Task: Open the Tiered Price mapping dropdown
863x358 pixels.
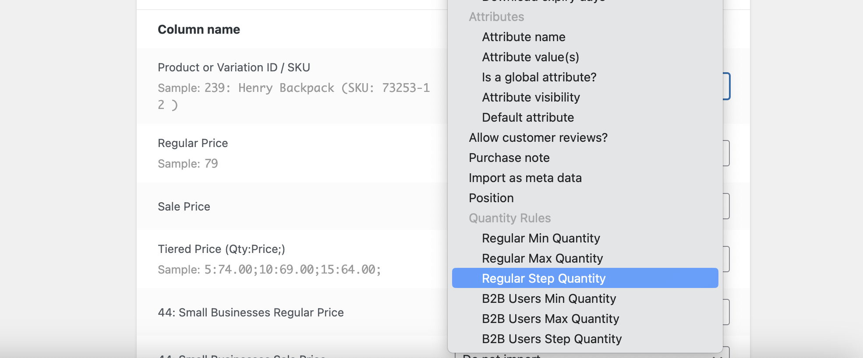Action: [x=726, y=259]
